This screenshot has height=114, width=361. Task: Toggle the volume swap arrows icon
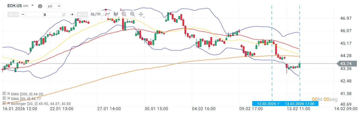(x=64, y=15)
